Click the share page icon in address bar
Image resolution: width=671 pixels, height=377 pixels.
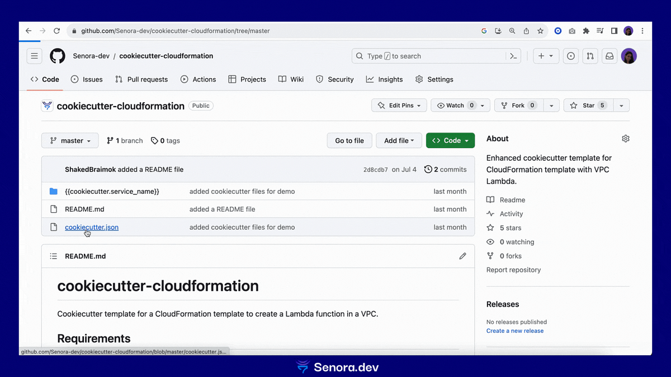coord(526,31)
